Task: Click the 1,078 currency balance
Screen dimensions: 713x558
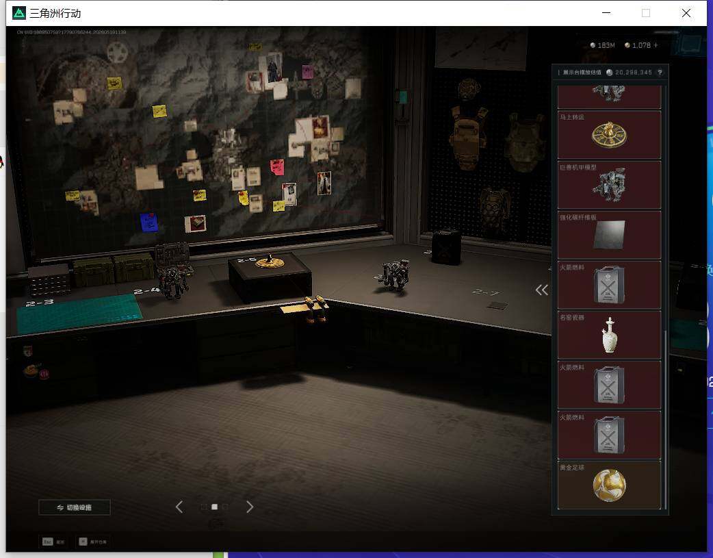Action: pos(638,45)
